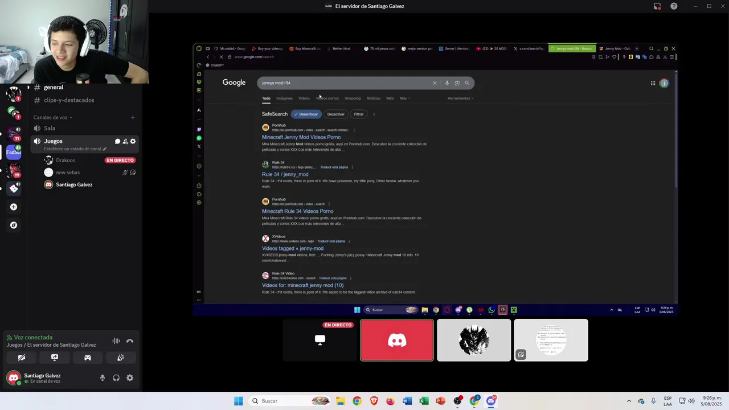Image resolution: width=729 pixels, height=410 pixels.
Task: Select user new sebas in voice list
Action: pos(68,173)
